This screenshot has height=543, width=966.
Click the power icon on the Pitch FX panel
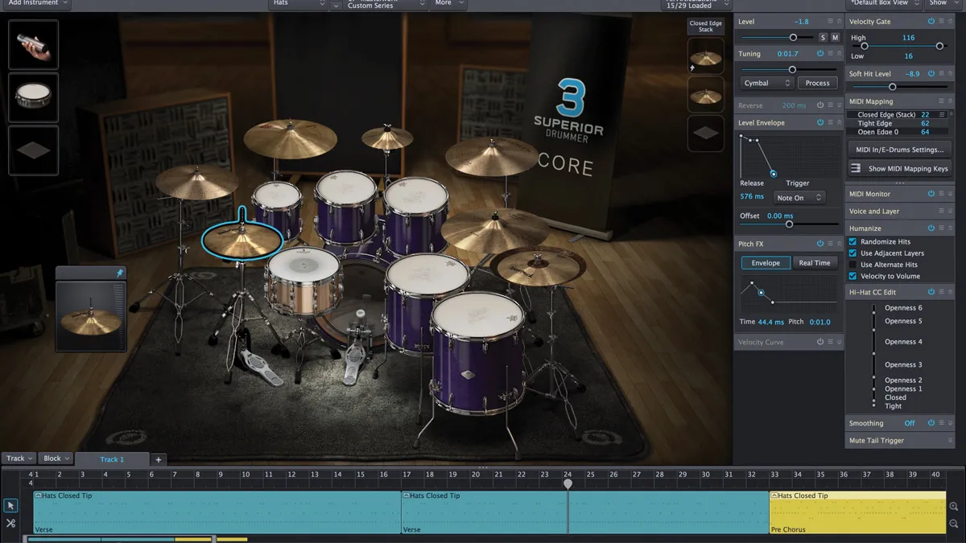(822, 243)
